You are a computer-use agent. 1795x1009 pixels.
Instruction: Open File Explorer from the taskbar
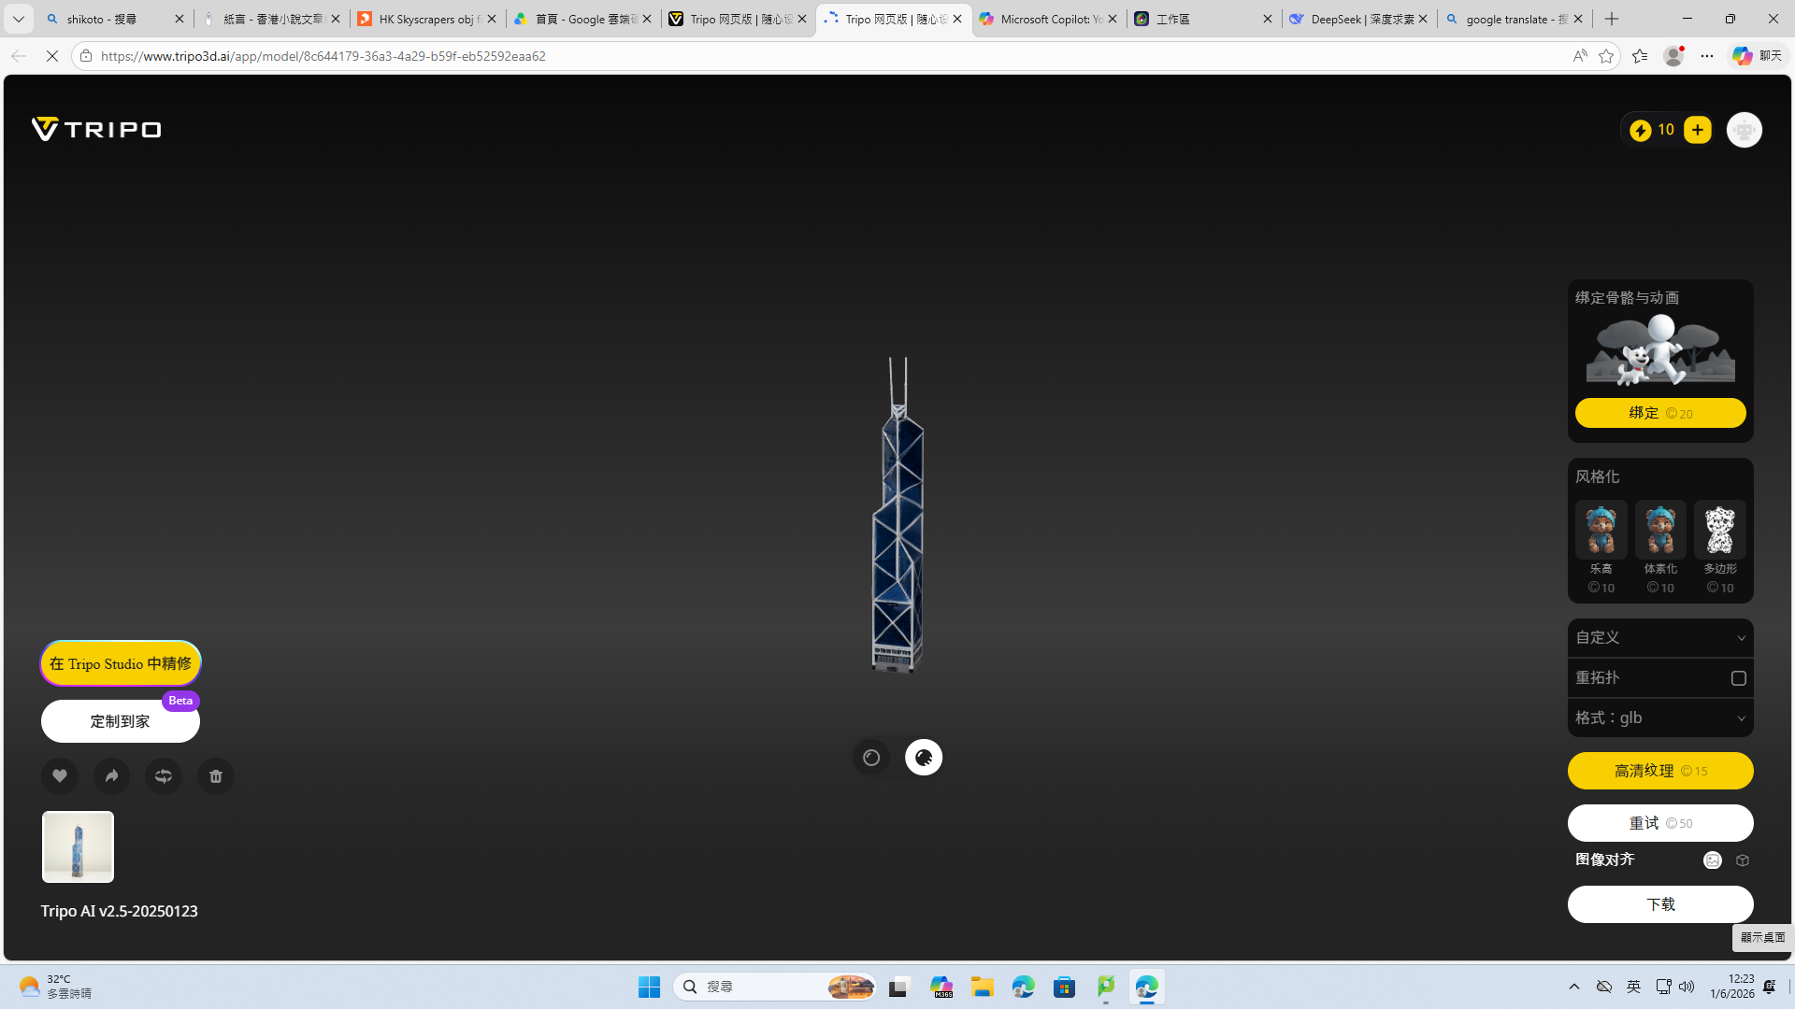tap(982, 987)
